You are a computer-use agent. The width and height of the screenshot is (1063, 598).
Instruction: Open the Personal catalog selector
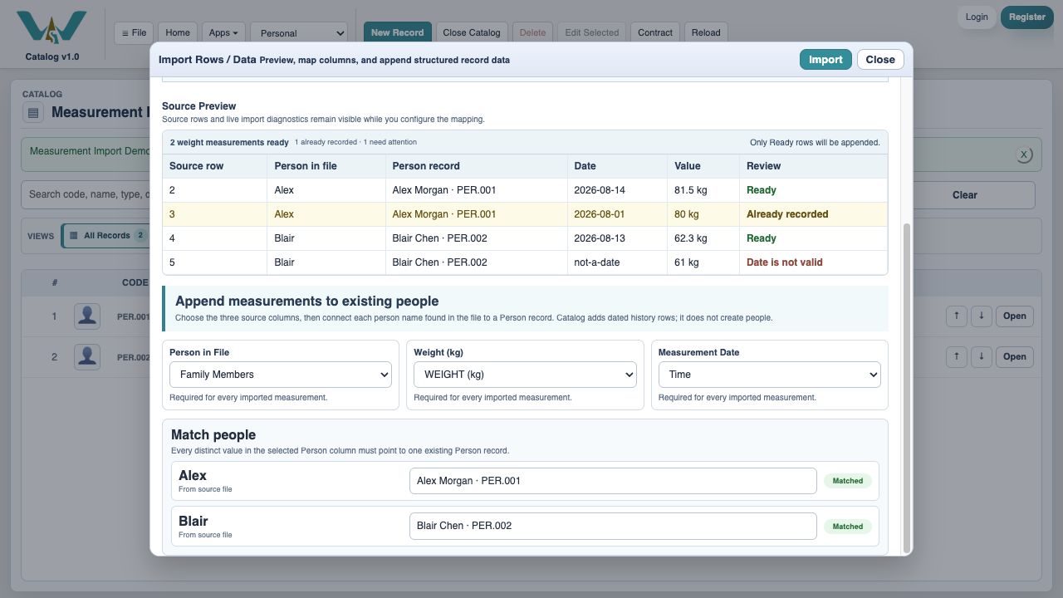(x=299, y=33)
